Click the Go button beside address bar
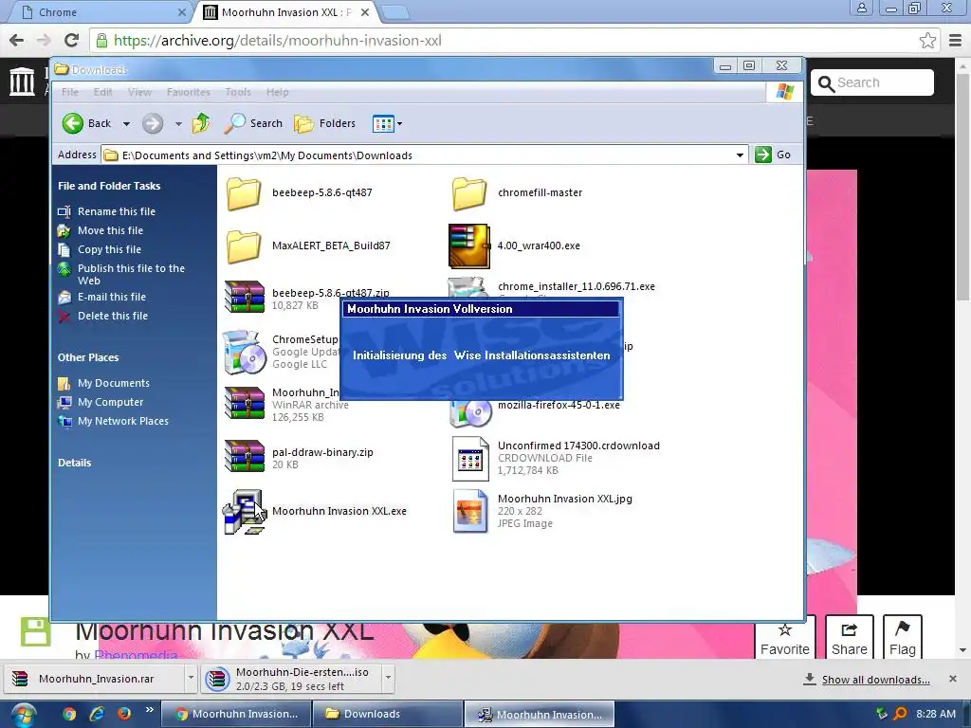Image resolution: width=971 pixels, height=728 pixels. tap(773, 155)
